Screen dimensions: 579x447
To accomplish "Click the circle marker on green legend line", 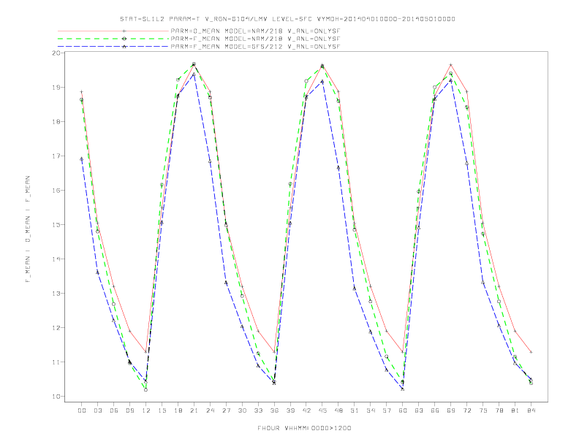I will pyautogui.click(x=124, y=39).
